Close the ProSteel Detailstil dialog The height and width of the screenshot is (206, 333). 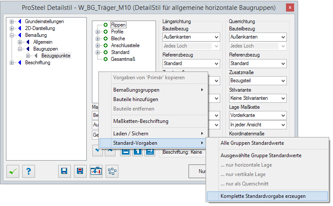point(290,8)
